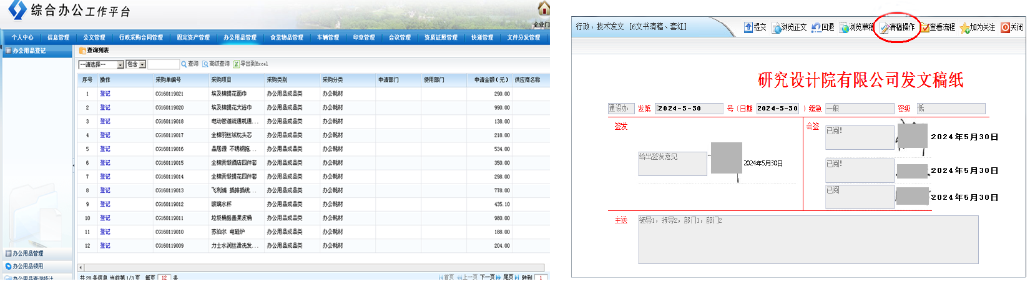Click 登记 link for order CG160119021
Image resolution: width=1030 pixels, height=294 pixels.
pyautogui.click(x=105, y=94)
